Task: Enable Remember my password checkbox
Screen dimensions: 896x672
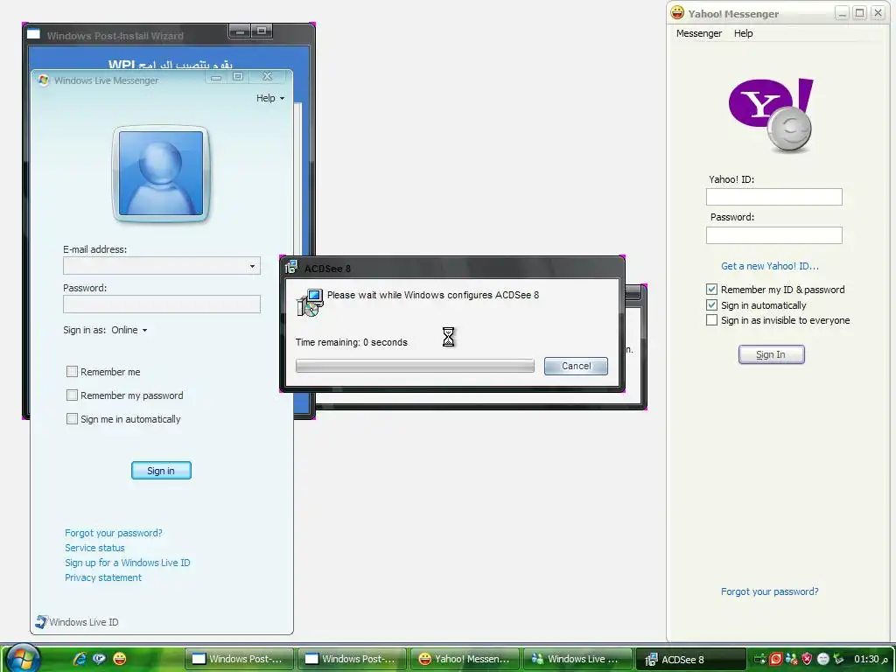Action: click(x=72, y=395)
